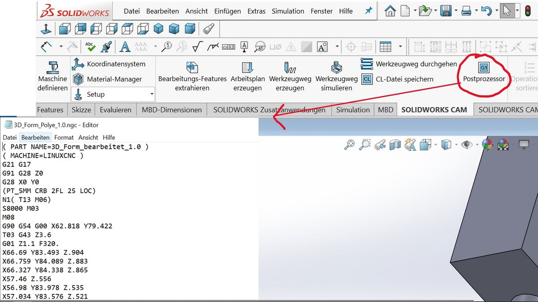
Task: Expand the Setup dropdown
Action: pos(152,95)
